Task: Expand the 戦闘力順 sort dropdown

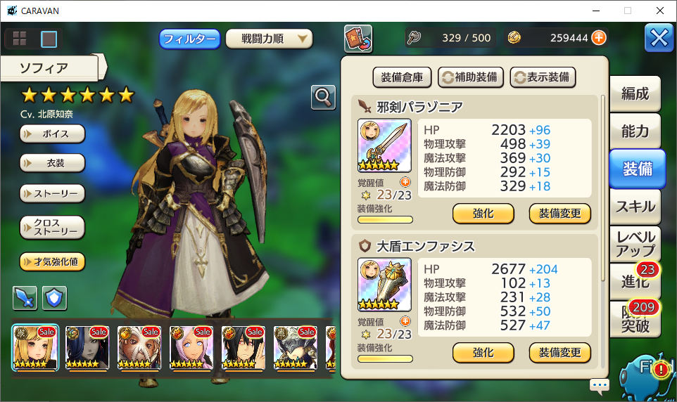Action: coord(269,39)
